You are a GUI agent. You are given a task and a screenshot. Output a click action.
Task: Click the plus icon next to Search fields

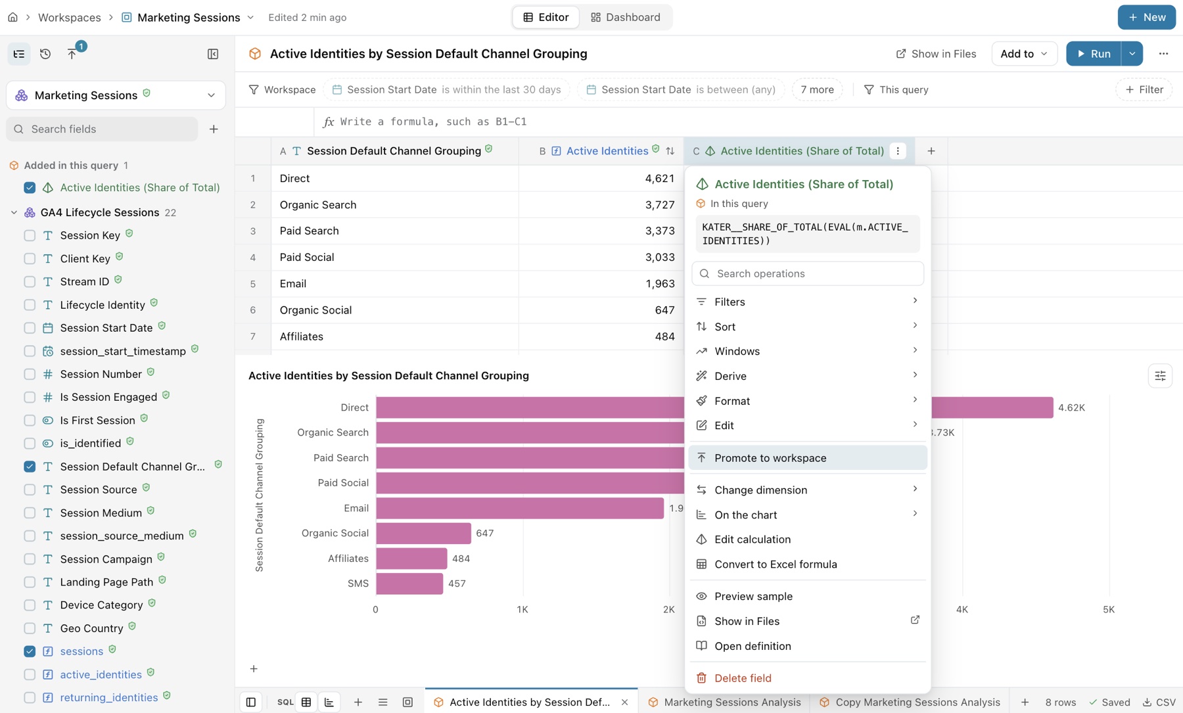pyautogui.click(x=214, y=129)
